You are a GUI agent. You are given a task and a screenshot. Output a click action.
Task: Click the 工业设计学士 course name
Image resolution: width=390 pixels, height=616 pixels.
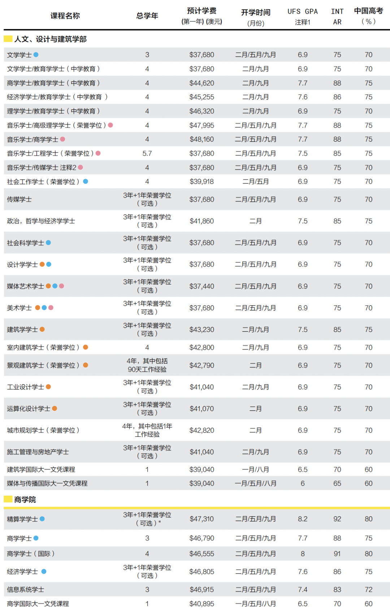[x=26, y=387]
